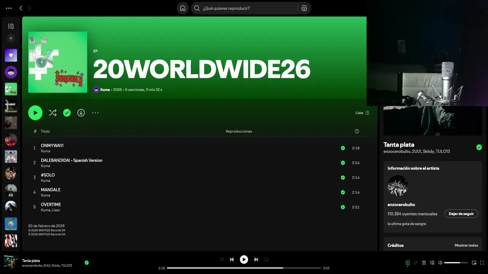
Task: Open the play queue icon
Action: click(424, 263)
